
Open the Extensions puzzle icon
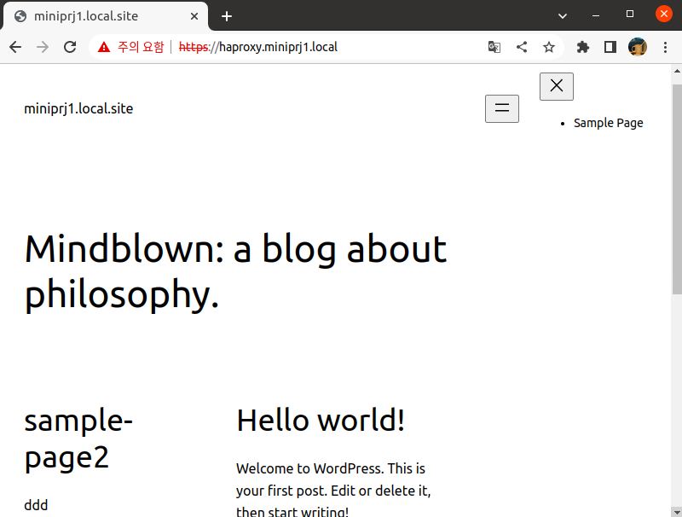[583, 47]
